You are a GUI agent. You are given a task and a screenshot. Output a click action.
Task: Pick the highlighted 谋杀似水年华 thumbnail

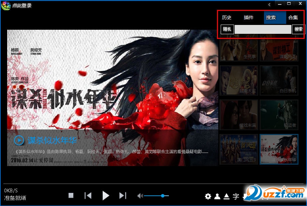pos(279,149)
